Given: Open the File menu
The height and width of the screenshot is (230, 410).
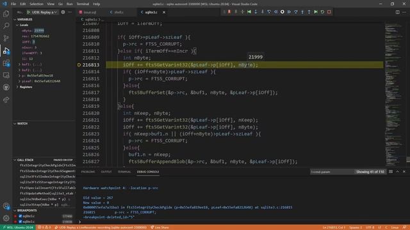Looking at the screenshot, I should click(x=13, y=4).
